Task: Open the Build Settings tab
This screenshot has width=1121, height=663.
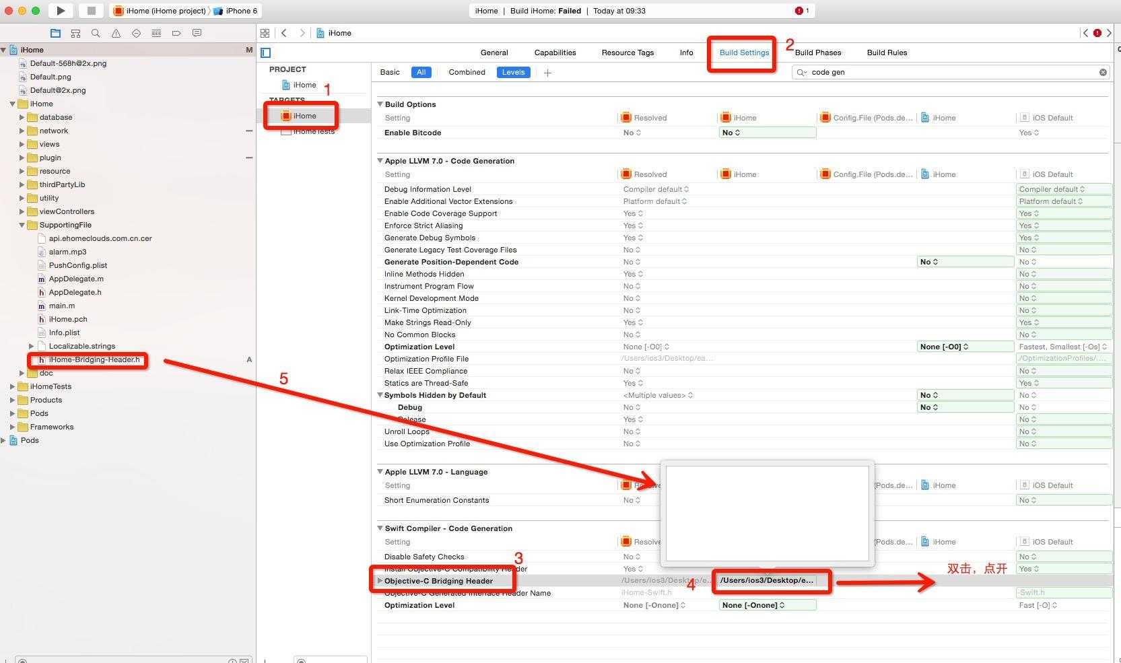Action: (744, 53)
